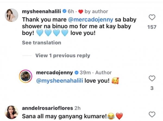Screen dimensions: 163x121
Task: Click the verified badge beside mercadojenny
Action: click(77, 72)
